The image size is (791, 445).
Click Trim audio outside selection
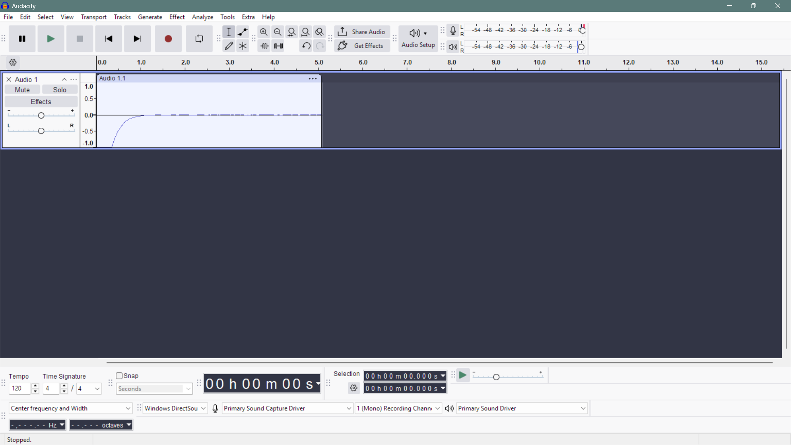click(x=264, y=46)
